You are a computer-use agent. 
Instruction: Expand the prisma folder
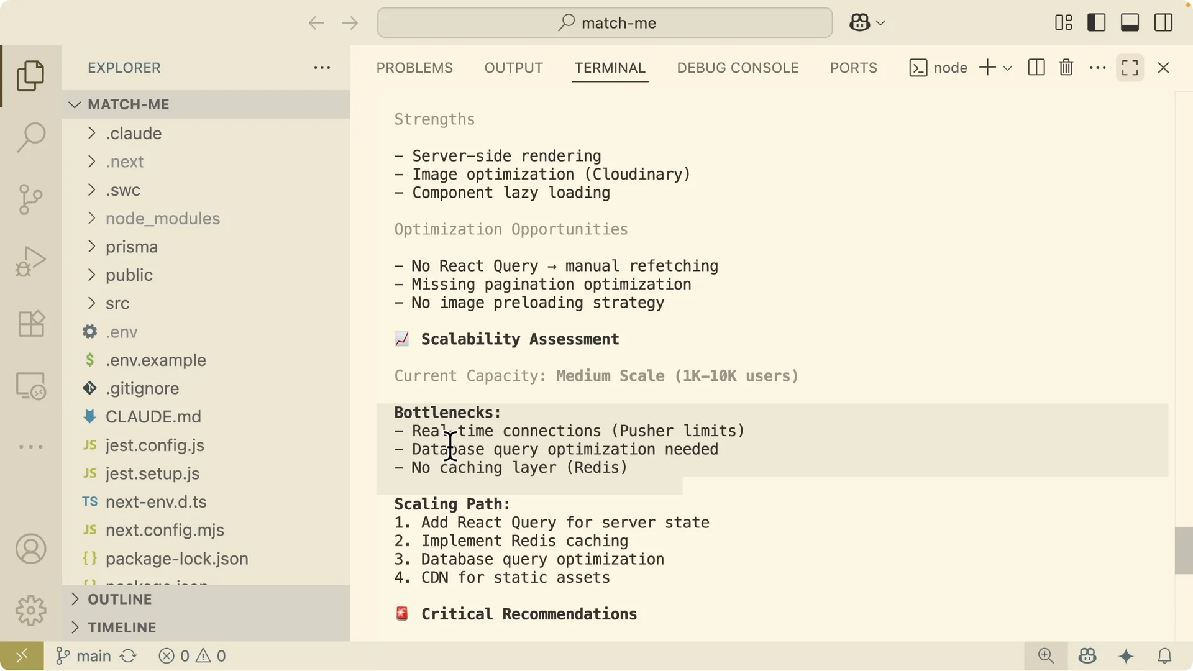tap(206, 247)
